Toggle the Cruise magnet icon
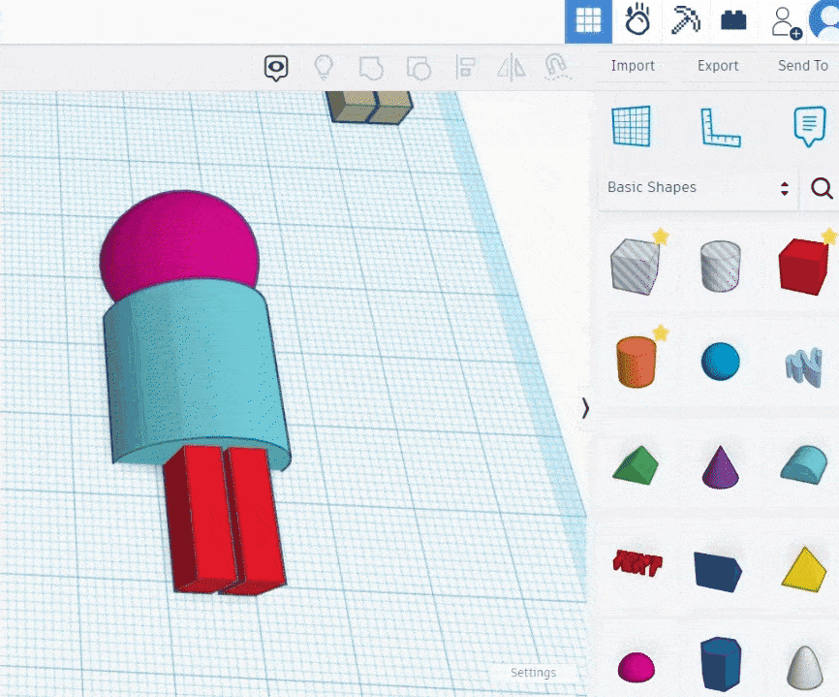Image resolution: width=839 pixels, height=697 pixels. click(557, 68)
